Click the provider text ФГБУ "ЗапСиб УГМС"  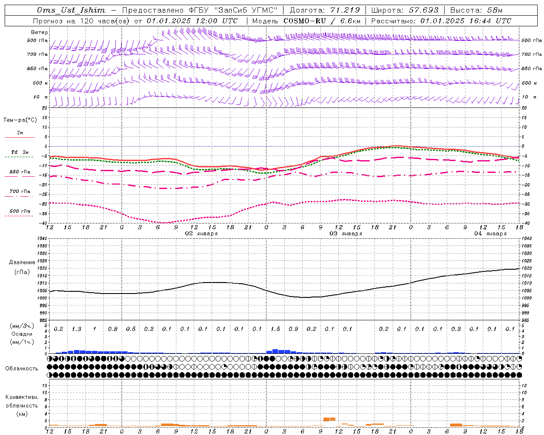pos(232,10)
